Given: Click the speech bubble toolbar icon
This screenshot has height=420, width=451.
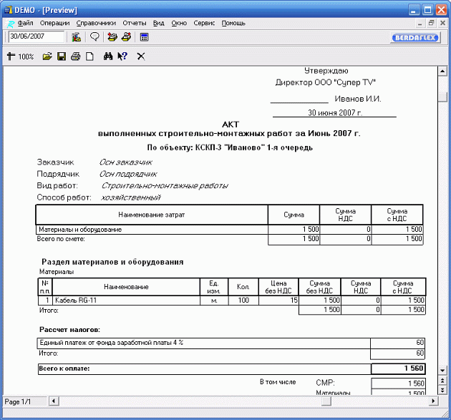Looking at the screenshot, I should click(94, 36).
